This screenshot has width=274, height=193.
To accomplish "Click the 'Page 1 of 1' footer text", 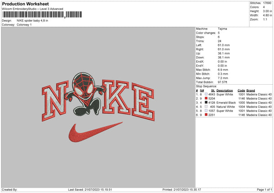I will (264, 190).
